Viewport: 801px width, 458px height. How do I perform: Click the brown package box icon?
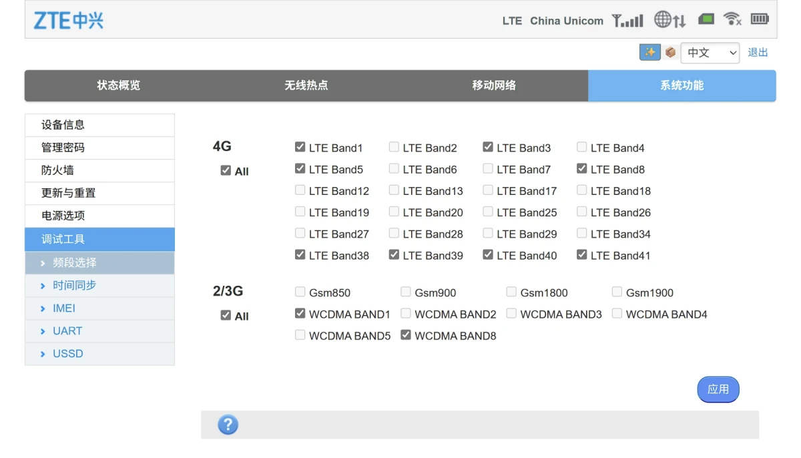[x=670, y=52]
